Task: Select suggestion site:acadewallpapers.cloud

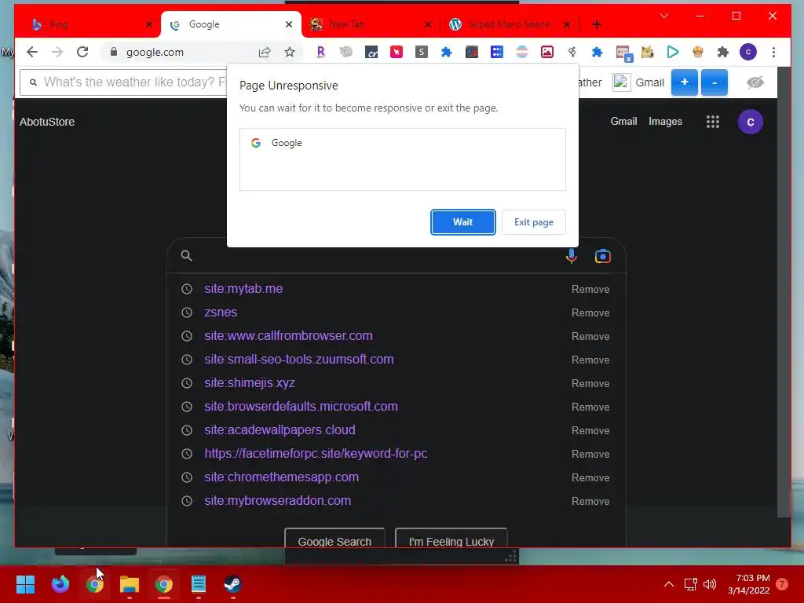Action: point(280,430)
